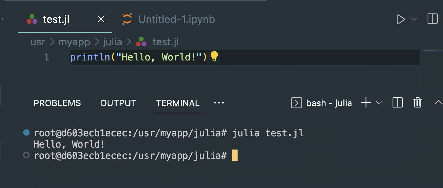443x188 pixels.
Task: Click the lightbulb quick fix icon
Action: 214,57
